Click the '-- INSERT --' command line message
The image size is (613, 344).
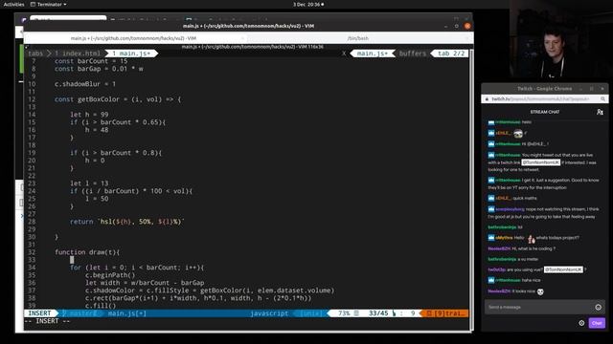click(x=47, y=321)
